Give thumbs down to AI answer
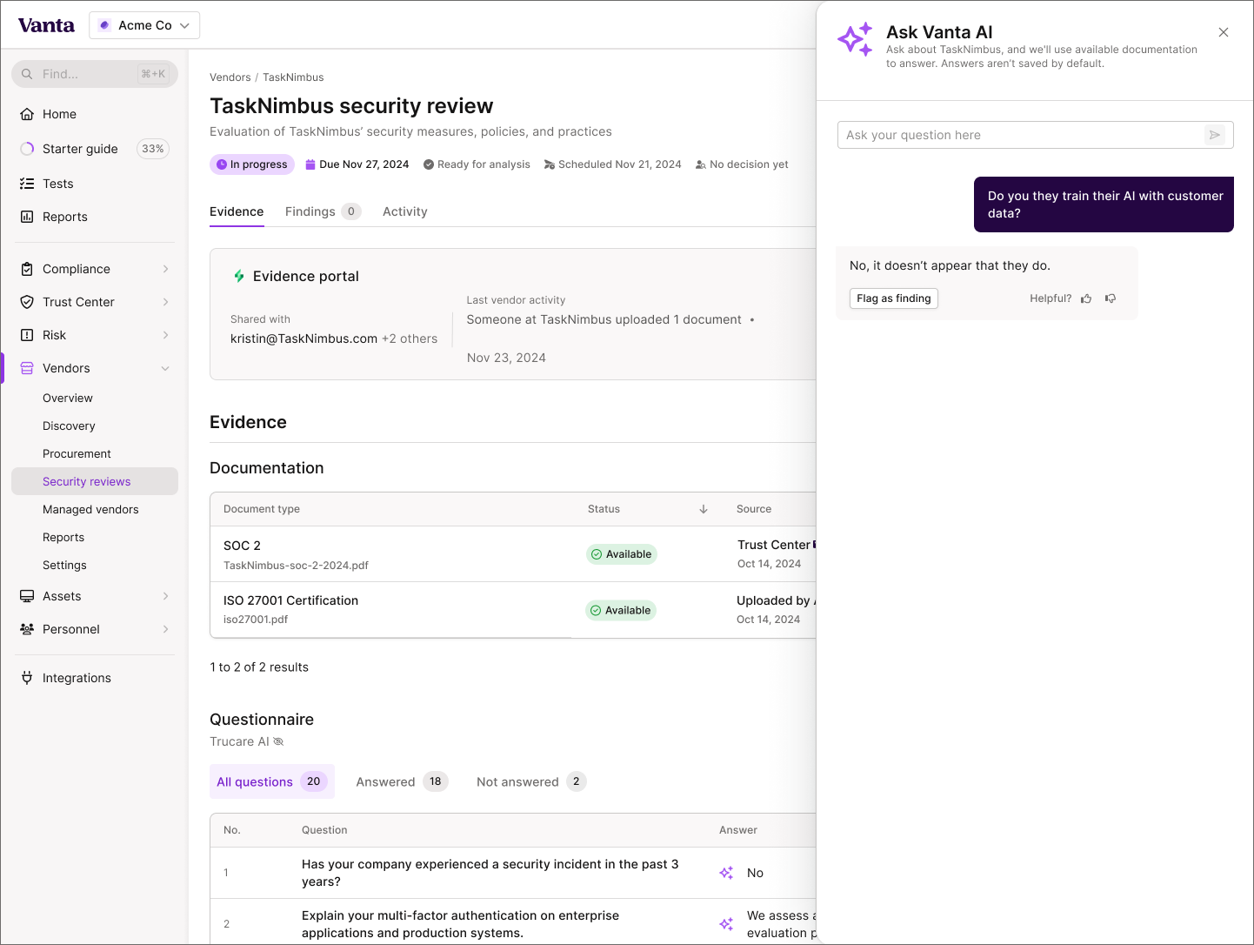Image resolution: width=1254 pixels, height=945 pixels. click(x=1111, y=298)
